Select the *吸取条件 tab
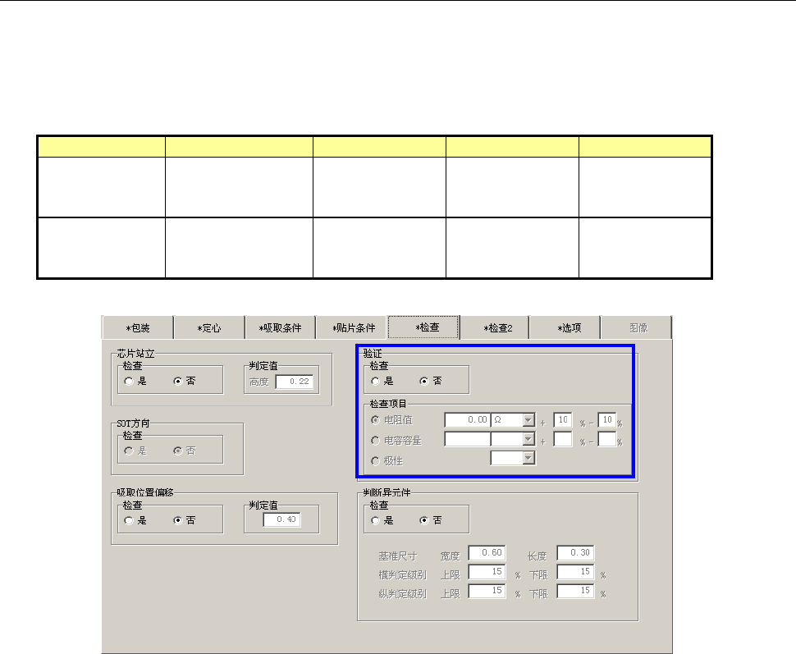The height and width of the screenshot is (654, 796). click(280, 327)
